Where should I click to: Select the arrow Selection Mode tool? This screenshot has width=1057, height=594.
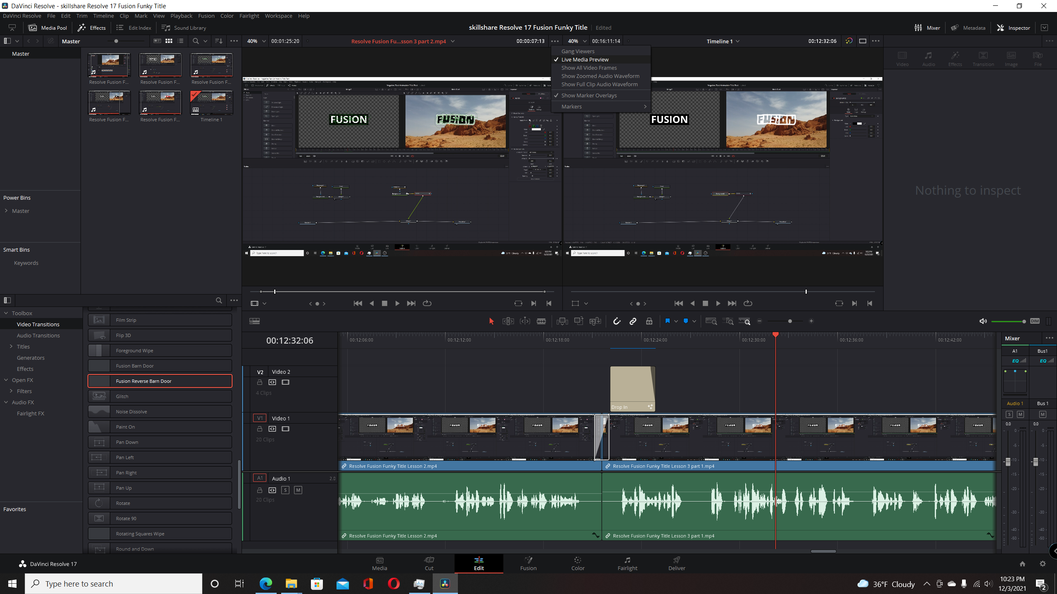(491, 321)
